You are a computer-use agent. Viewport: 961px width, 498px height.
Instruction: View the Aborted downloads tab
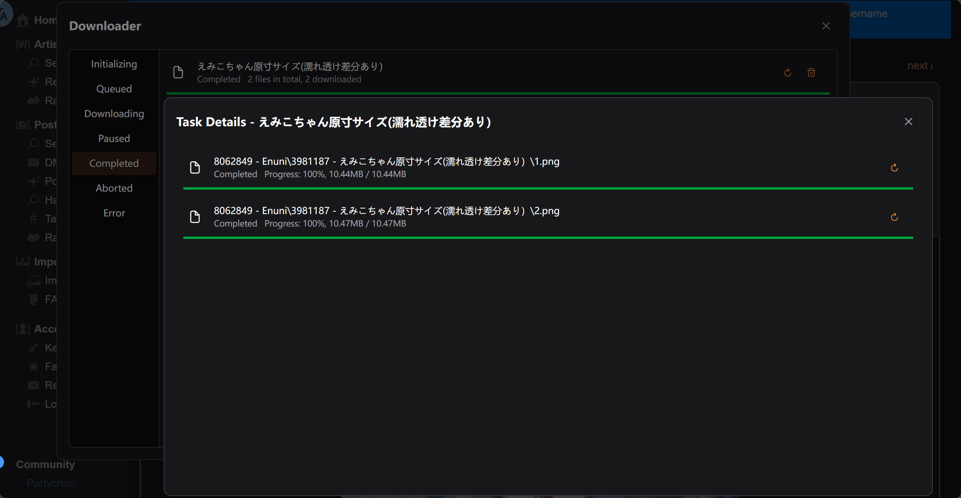pyautogui.click(x=114, y=188)
